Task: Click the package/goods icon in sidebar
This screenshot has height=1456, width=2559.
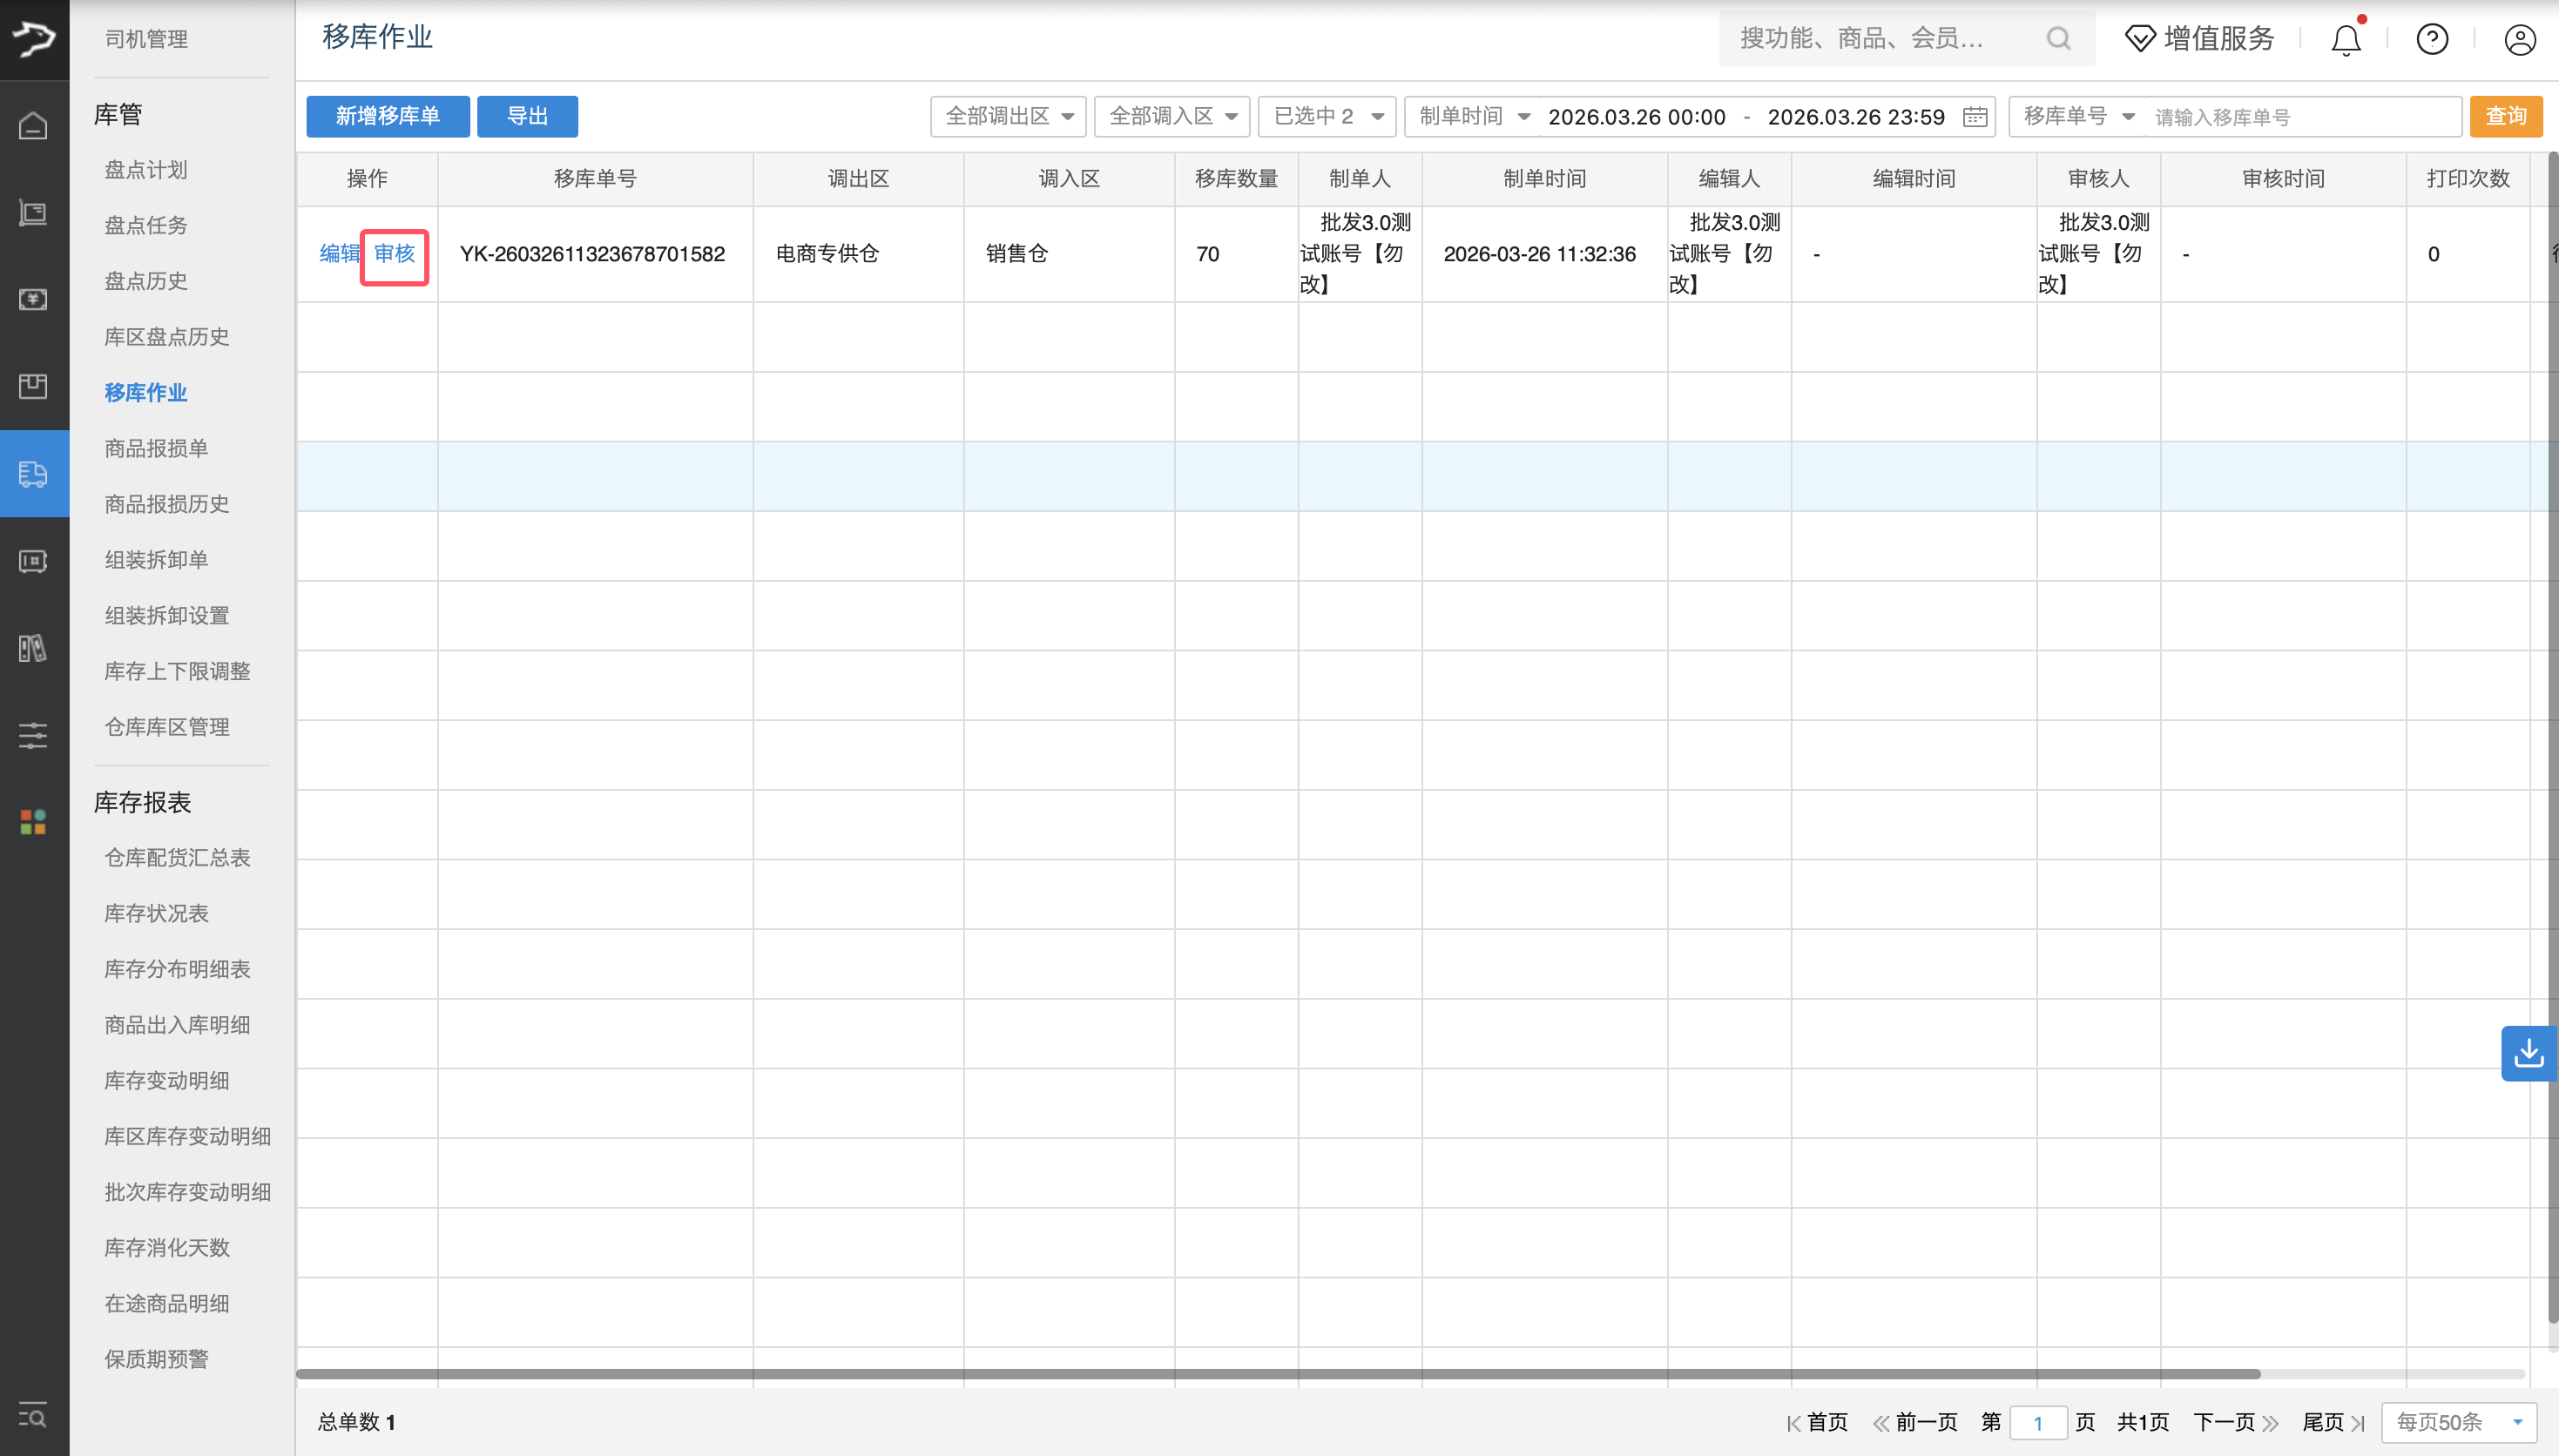Action: coord(33,386)
